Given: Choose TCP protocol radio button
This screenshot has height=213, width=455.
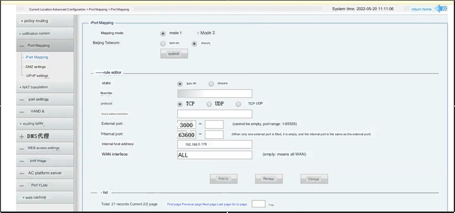Looking at the screenshot, I should click(x=180, y=104).
